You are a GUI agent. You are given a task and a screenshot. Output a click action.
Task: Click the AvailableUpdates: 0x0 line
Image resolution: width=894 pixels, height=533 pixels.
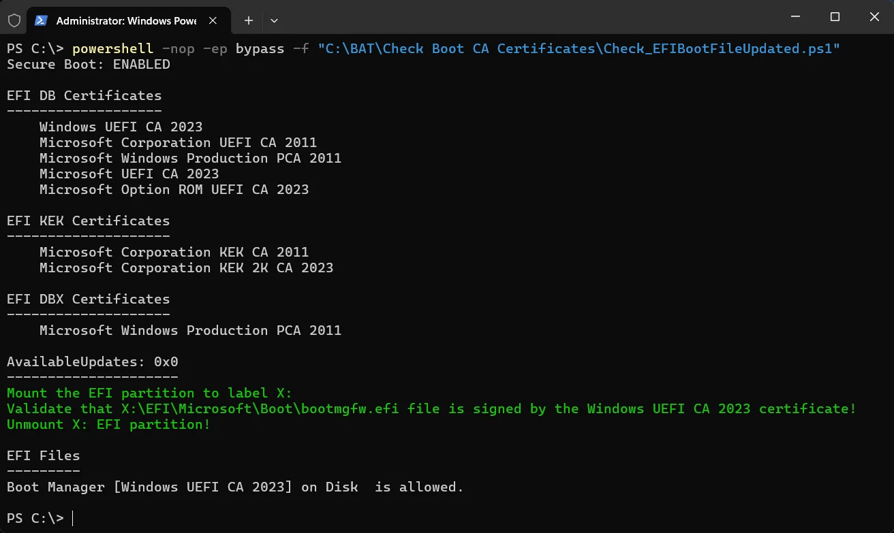(x=93, y=362)
